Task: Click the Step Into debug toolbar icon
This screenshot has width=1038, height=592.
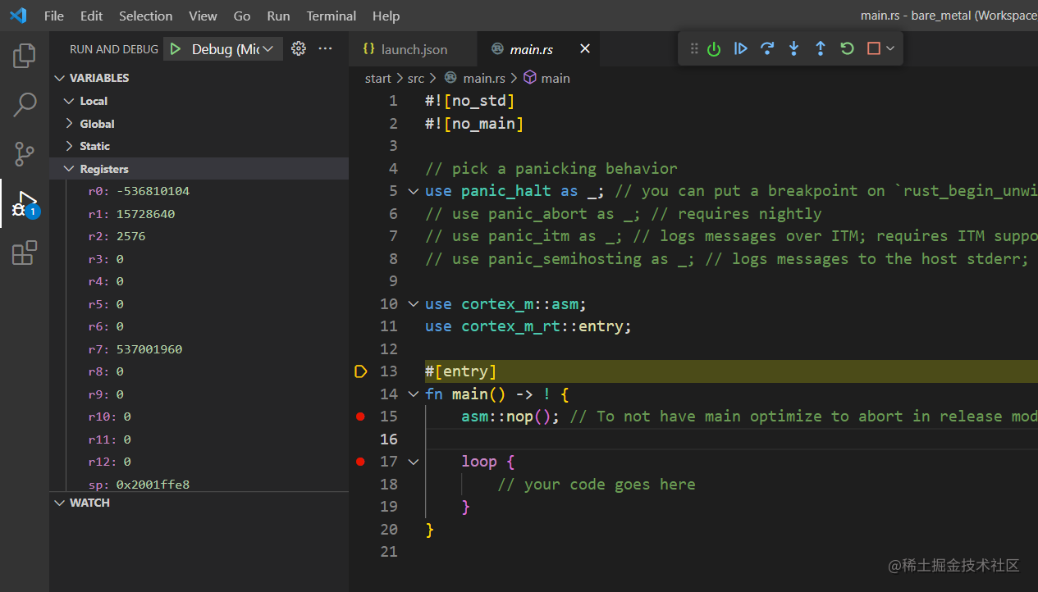Action: 793,48
